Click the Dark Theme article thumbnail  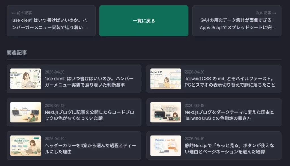click(165, 112)
